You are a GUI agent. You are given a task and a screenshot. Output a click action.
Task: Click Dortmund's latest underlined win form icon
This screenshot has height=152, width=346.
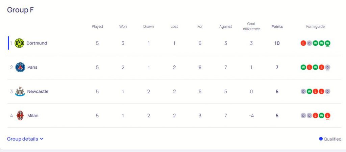click(327, 43)
